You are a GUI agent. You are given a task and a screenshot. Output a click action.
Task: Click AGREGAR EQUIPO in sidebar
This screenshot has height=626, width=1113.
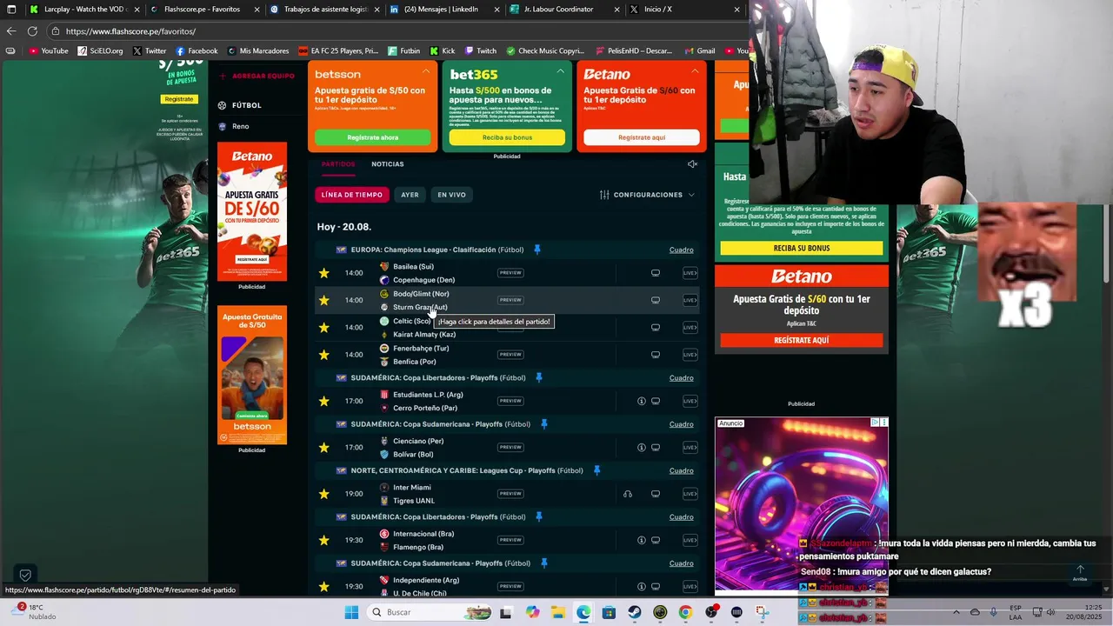click(257, 76)
